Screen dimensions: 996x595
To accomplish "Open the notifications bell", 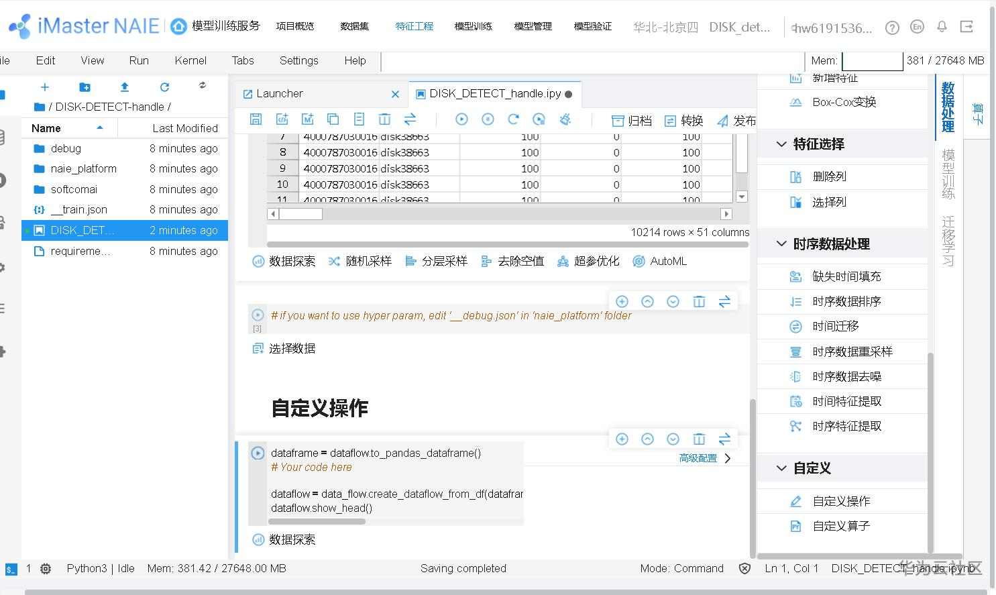I will [942, 27].
